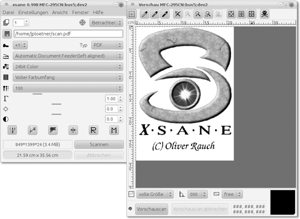Toggle the negative invert arrows button

73,130
